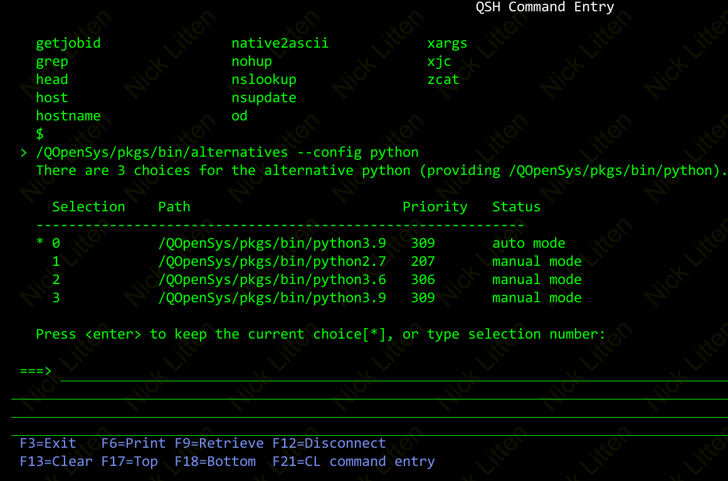This screenshot has width=728, height=481.
Task: Click priority 309 in auto mode row
Action: click(x=423, y=243)
